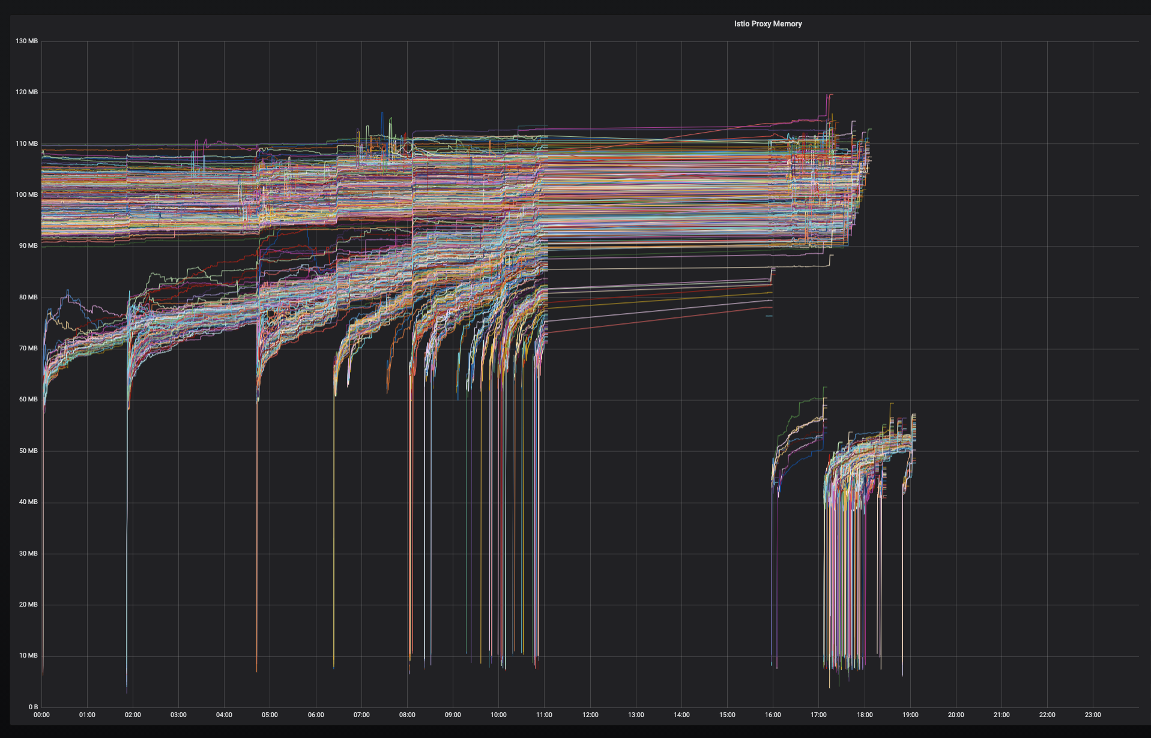Click the 00:00 time axis label
The image size is (1151, 738).
coord(41,715)
